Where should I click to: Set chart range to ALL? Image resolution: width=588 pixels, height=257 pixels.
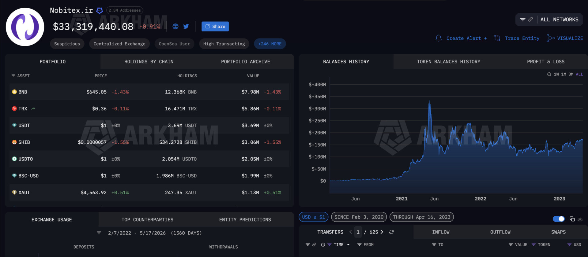tap(579, 74)
